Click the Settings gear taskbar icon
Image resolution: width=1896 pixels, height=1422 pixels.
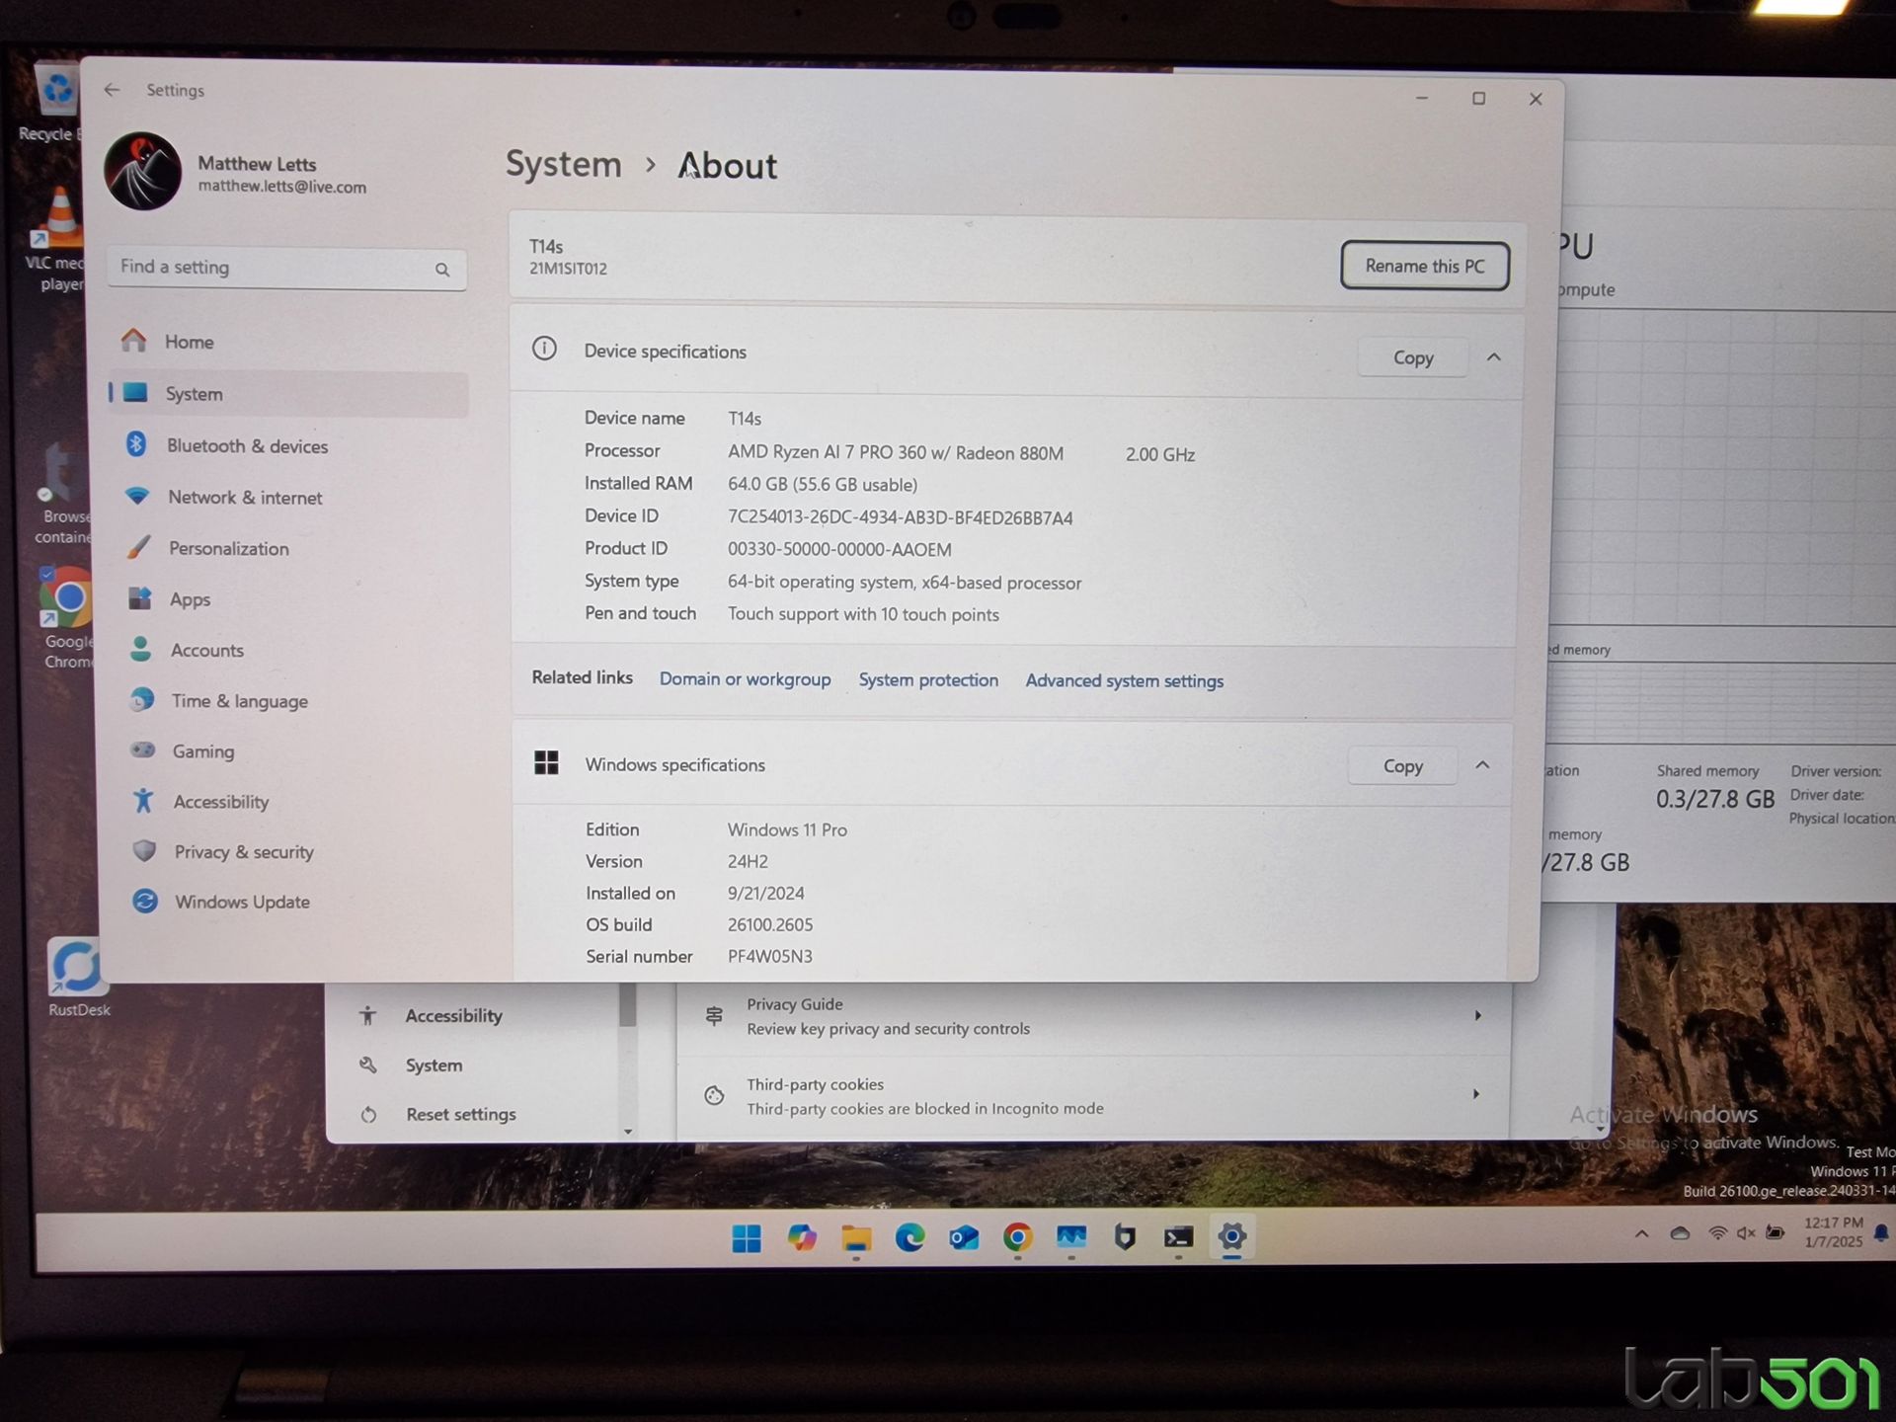[x=1231, y=1237]
